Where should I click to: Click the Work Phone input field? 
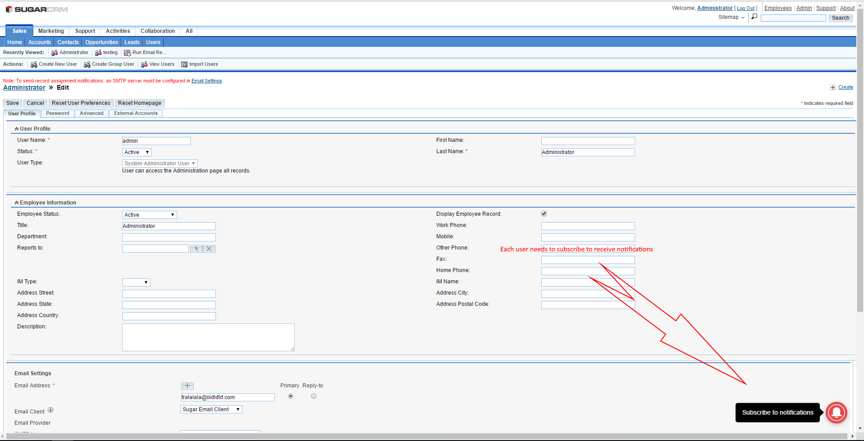pos(588,226)
